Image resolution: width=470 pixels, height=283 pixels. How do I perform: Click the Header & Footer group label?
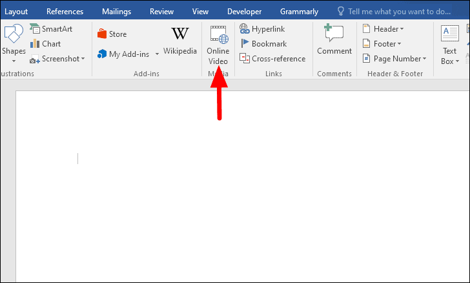(395, 74)
